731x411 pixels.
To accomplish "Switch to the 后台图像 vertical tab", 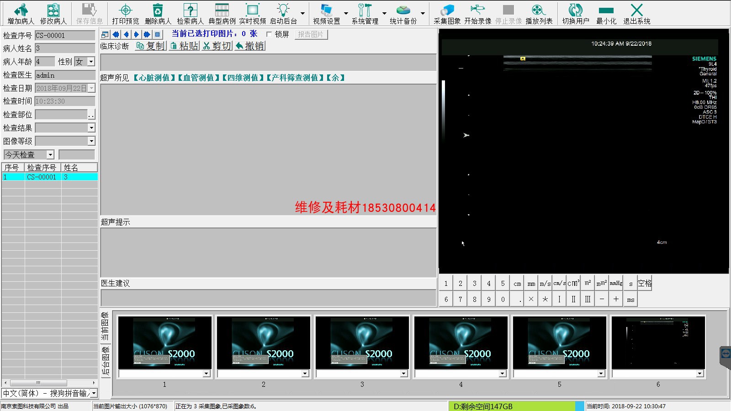I will (105, 361).
